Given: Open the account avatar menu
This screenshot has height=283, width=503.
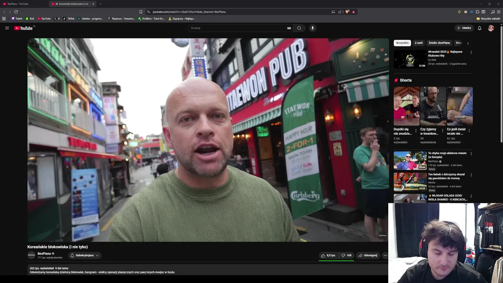Looking at the screenshot, I should coord(491,28).
